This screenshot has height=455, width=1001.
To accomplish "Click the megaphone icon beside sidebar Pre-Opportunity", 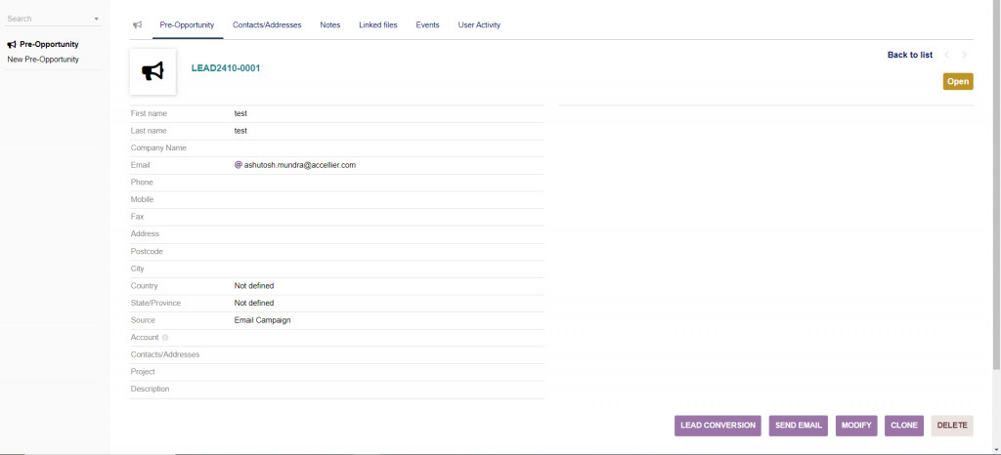I will pos(12,45).
